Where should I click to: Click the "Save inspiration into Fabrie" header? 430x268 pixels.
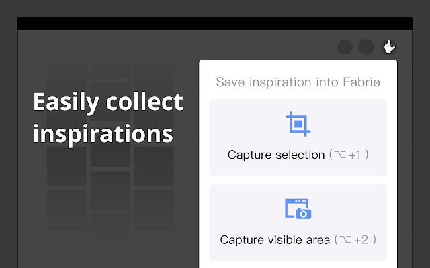[298, 82]
